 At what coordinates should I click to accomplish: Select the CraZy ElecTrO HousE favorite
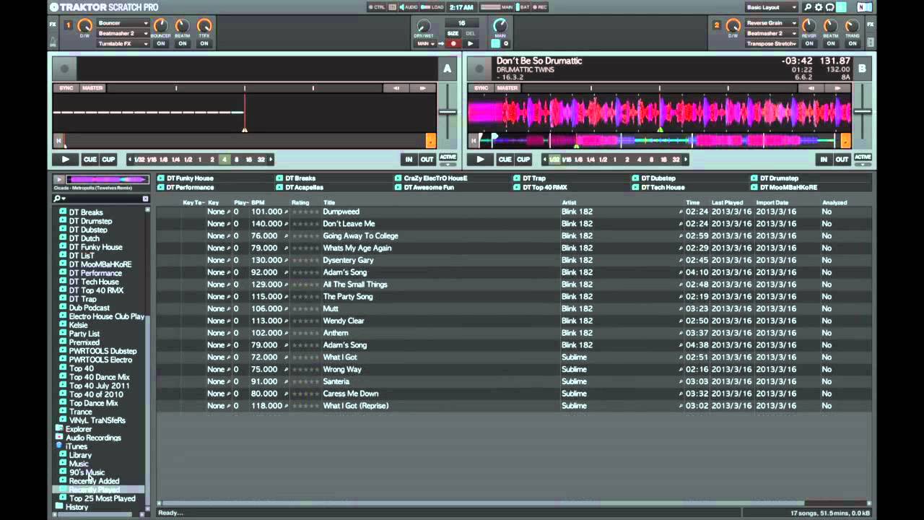click(x=435, y=178)
